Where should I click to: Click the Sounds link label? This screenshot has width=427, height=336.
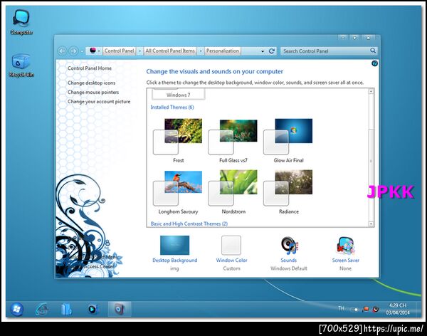pyautogui.click(x=289, y=261)
